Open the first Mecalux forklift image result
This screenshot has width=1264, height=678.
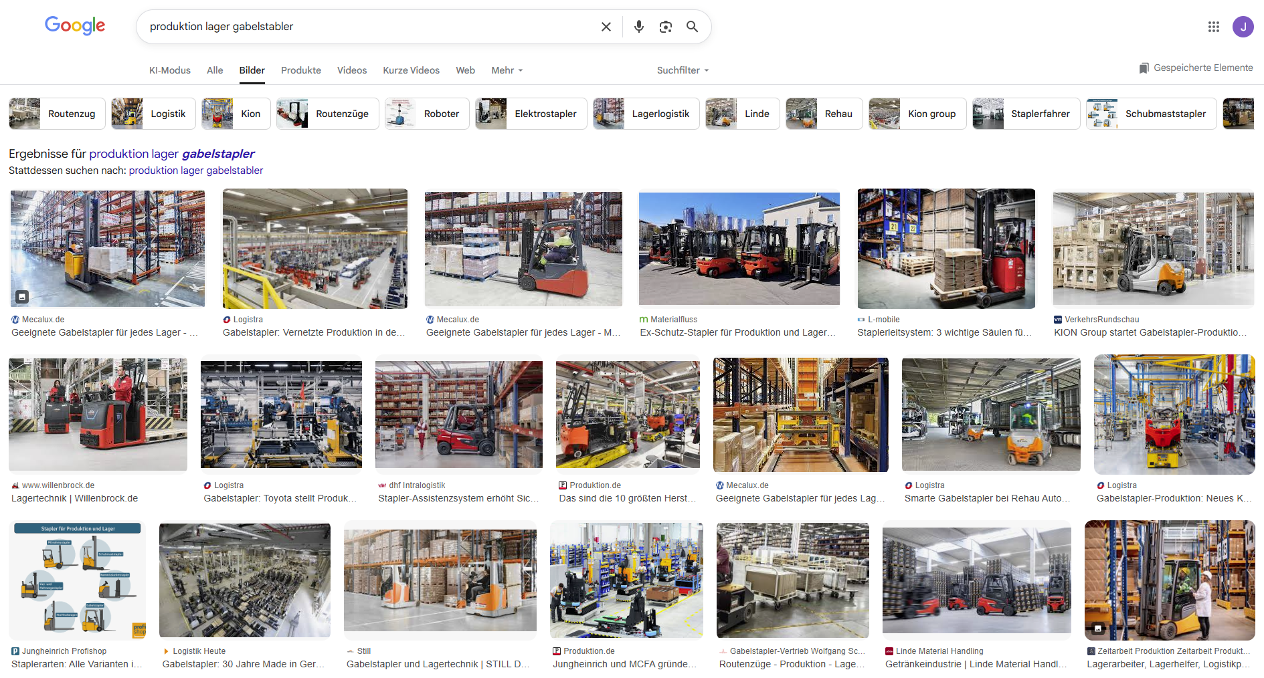[x=107, y=248]
